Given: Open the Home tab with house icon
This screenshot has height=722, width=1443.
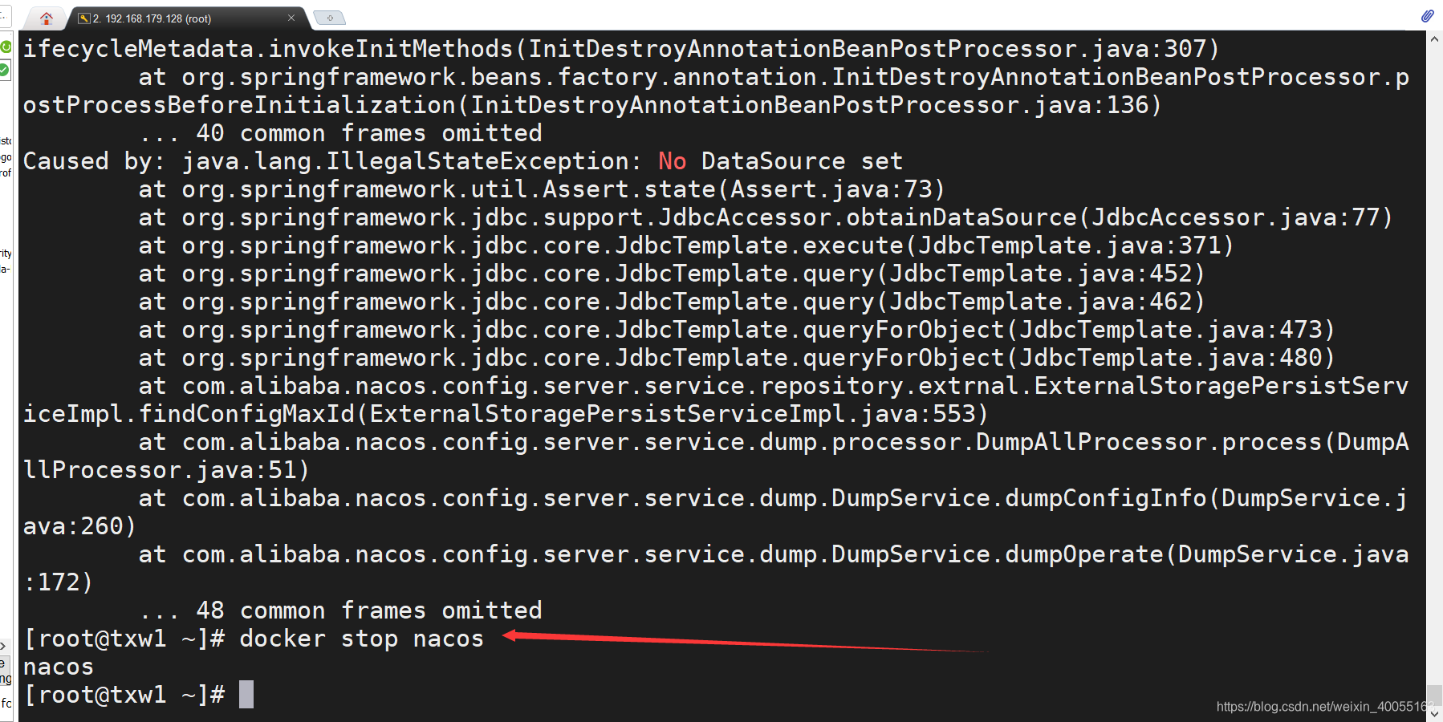Looking at the screenshot, I should pos(47,18).
